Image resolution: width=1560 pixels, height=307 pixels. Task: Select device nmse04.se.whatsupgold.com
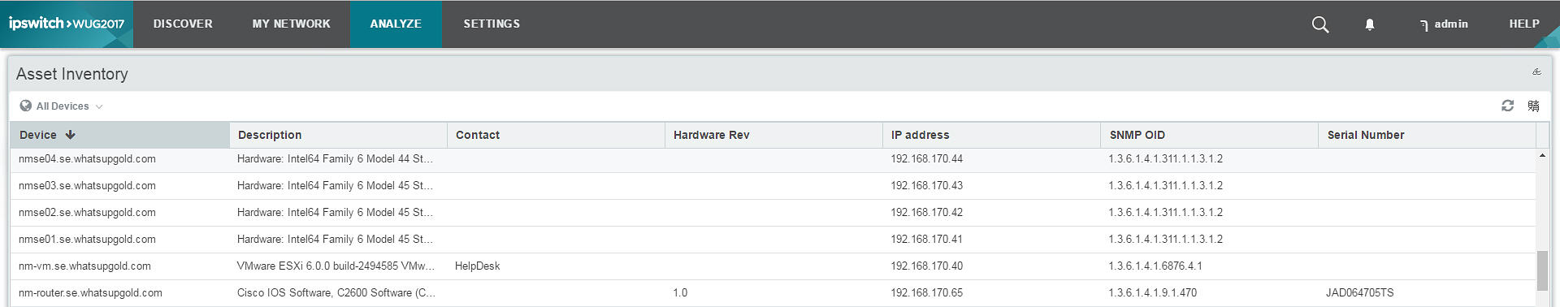click(87, 159)
